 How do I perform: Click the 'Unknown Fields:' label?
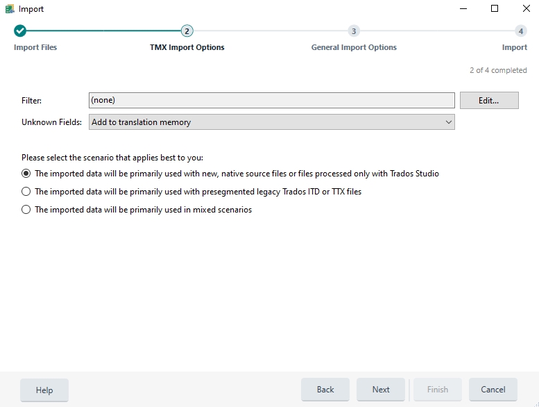tap(51, 122)
